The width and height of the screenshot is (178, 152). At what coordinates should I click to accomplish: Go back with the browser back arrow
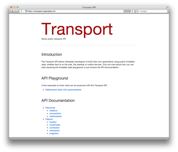click(12, 11)
